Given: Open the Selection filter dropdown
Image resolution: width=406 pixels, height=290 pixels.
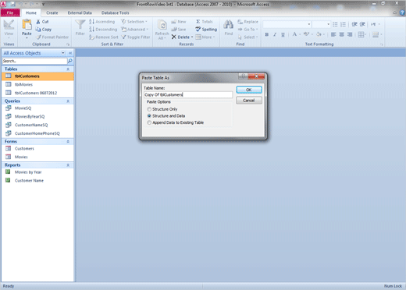Looking at the screenshot, I should [x=134, y=22].
